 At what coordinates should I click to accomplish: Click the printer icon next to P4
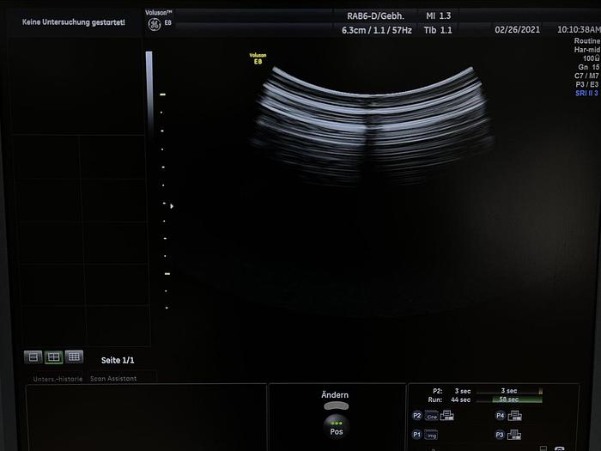[514, 416]
